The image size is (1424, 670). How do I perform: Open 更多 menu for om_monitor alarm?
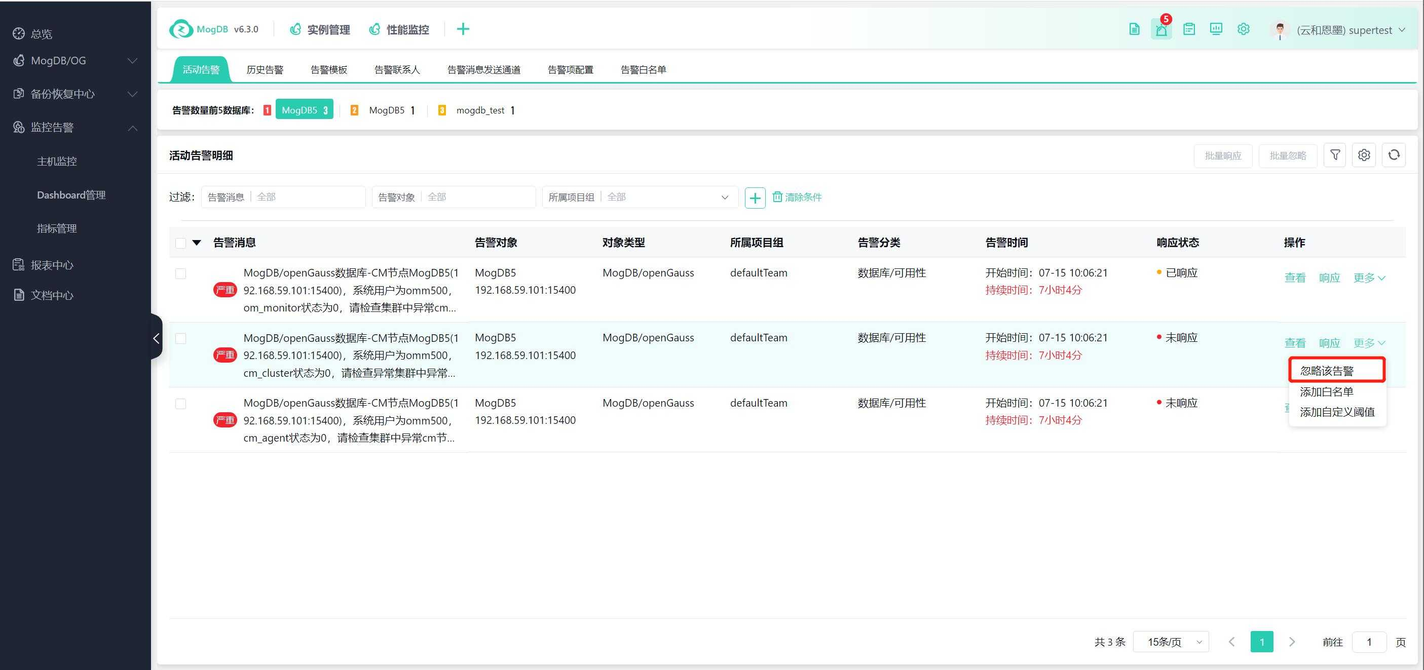[x=1369, y=278]
